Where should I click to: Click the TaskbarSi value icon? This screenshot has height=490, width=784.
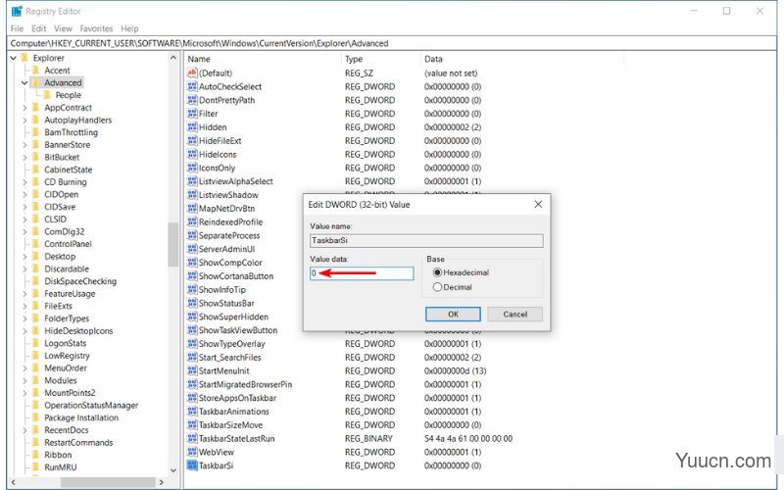(x=192, y=465)
